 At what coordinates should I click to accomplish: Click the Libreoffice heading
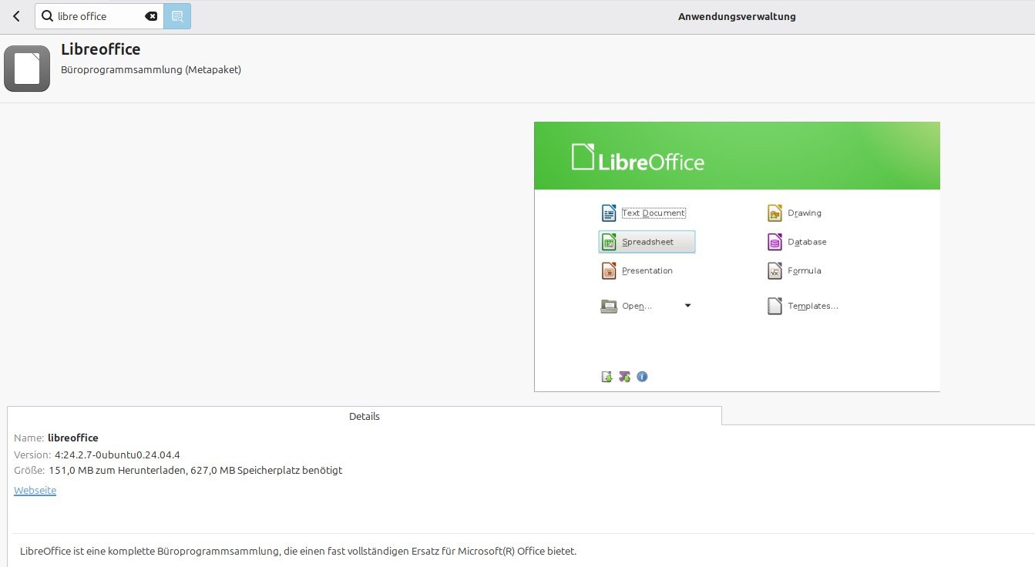pyautogui.click(x=100, y=49)
